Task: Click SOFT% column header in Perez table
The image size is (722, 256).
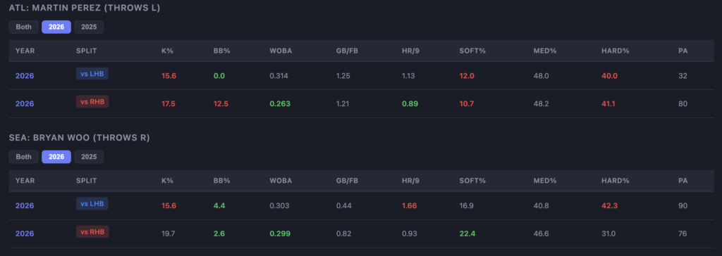Action: tap(472, 51)
